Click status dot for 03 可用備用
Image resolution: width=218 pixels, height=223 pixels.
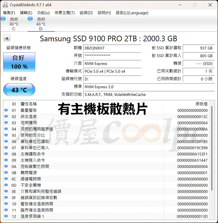6,123
